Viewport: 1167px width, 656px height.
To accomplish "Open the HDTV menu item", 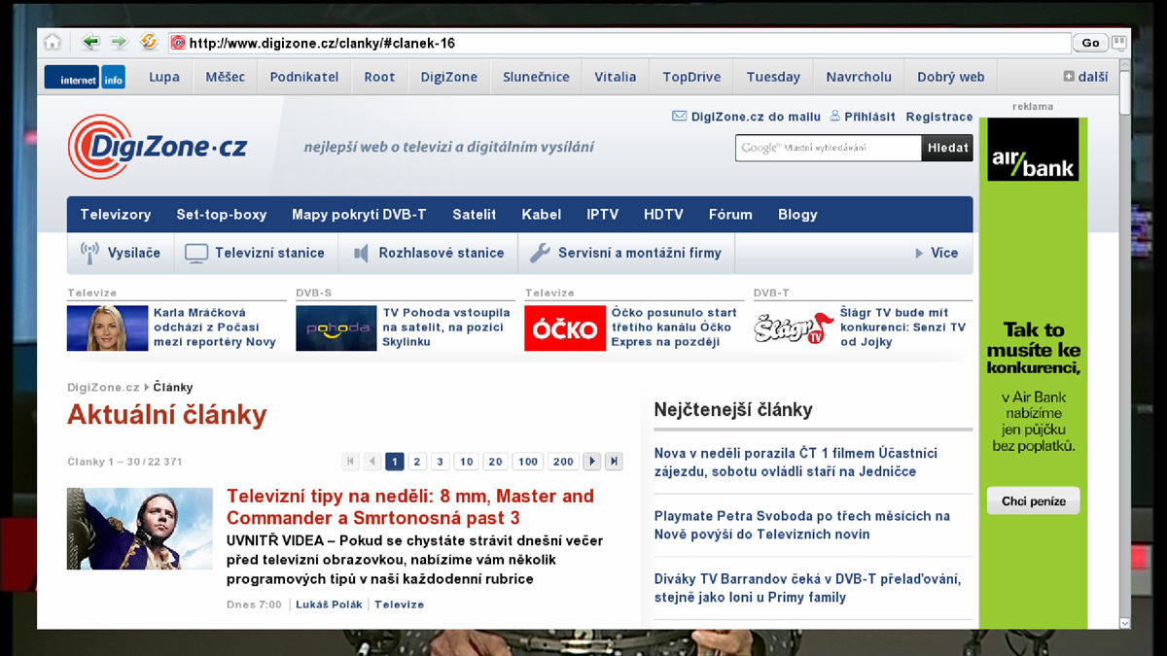I will click(663, 215).
